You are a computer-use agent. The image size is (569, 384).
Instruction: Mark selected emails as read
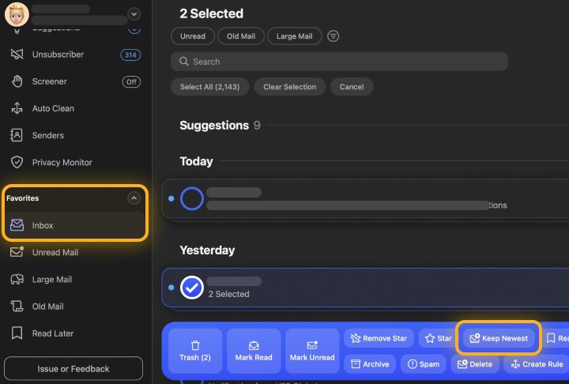click(253, 351)
